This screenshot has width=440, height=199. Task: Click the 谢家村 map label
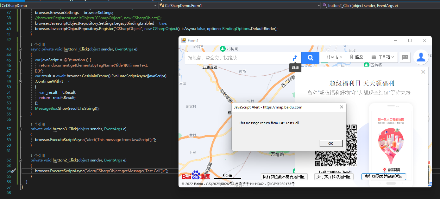click(x=191, y=107)
